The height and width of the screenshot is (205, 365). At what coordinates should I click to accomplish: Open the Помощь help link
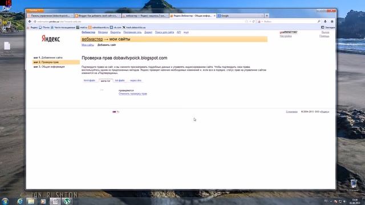[325, 36]
